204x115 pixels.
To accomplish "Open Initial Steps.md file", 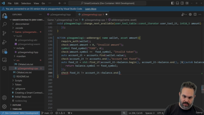I will pyautogui.click(x=23, y=96).
